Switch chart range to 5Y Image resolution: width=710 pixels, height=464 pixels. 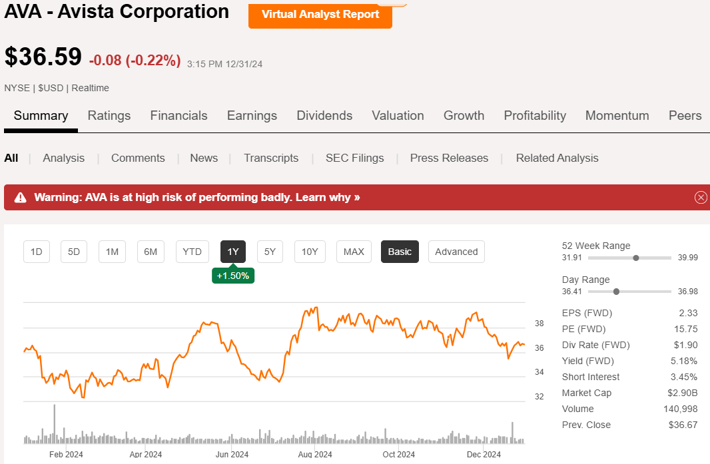point(270,252)
